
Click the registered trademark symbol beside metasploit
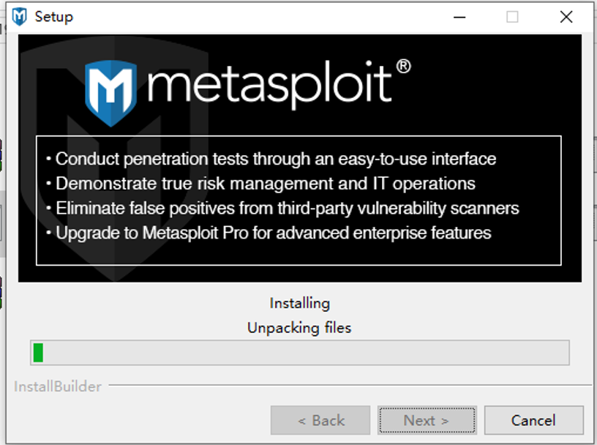click(403, 67)
